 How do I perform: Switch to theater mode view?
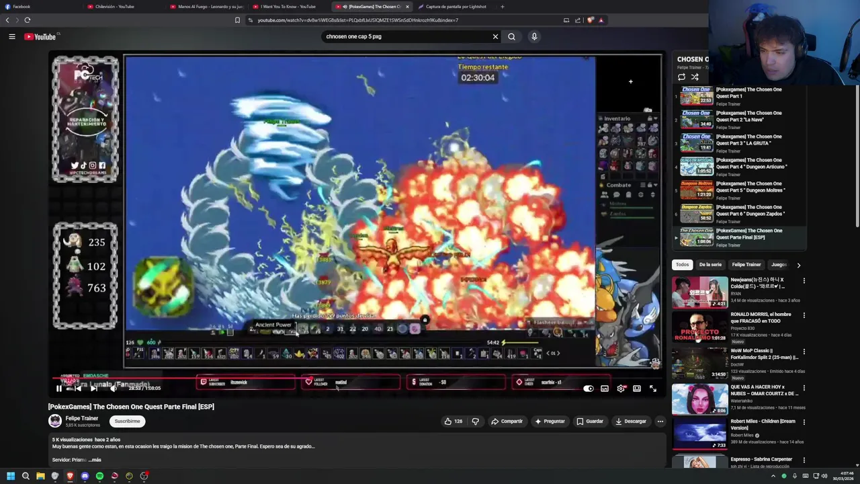(x=637, y=389)
